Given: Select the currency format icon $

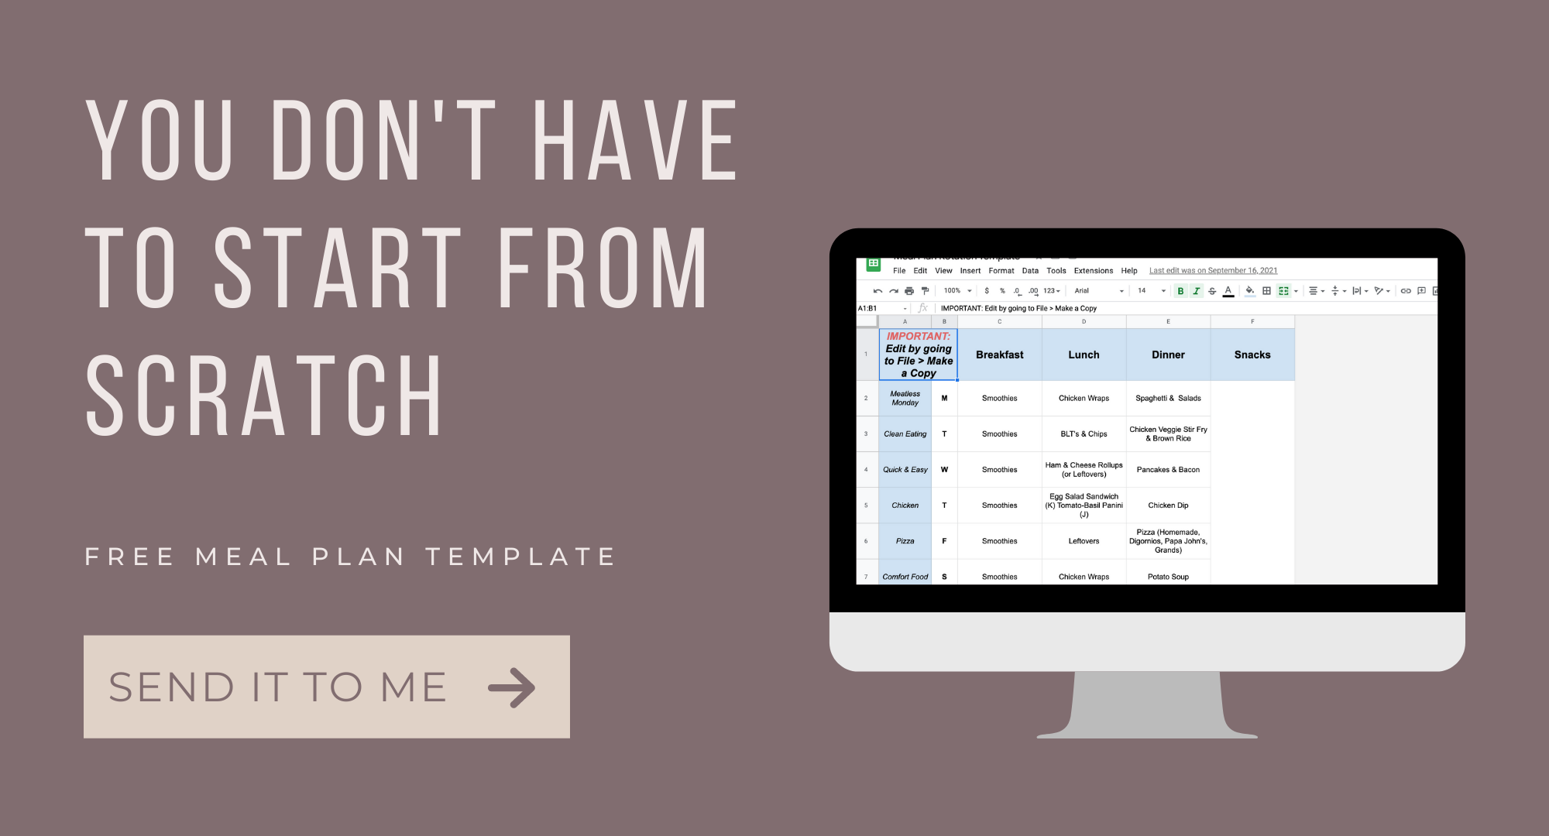Looking at the screenshot, I should pos(987,291).
